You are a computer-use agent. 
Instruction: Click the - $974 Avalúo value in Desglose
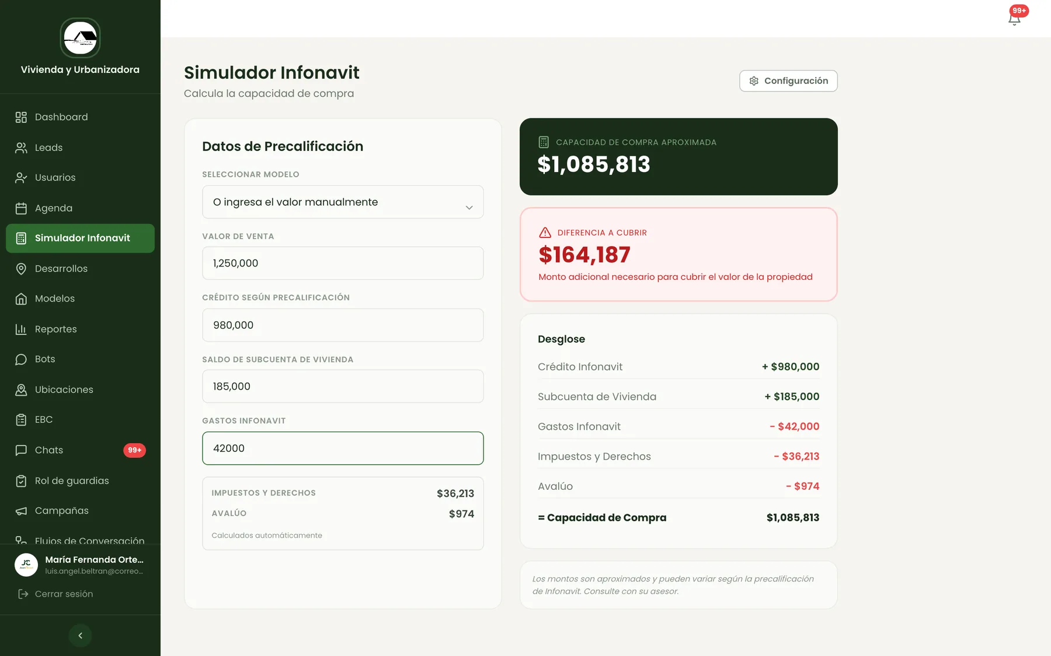point(802,486)
